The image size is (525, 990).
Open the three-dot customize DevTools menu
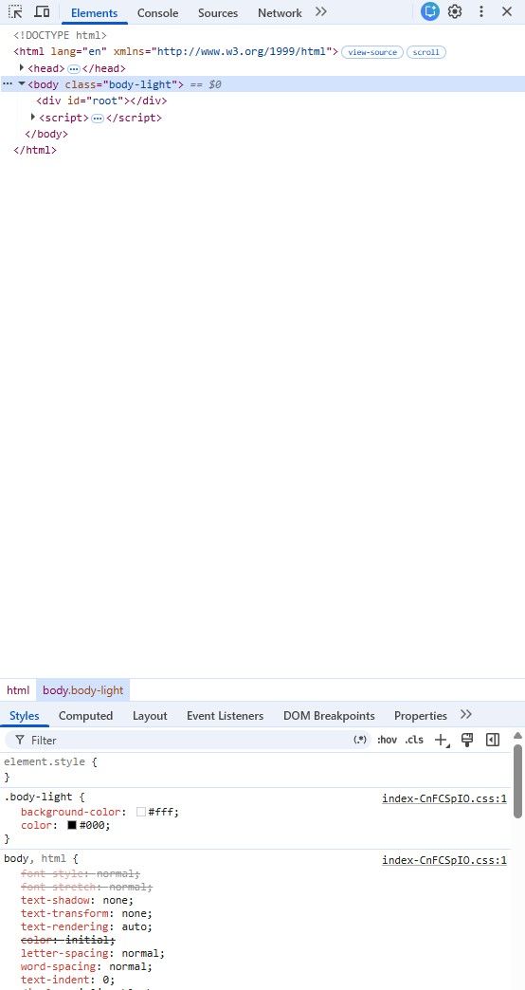(481, 11)
